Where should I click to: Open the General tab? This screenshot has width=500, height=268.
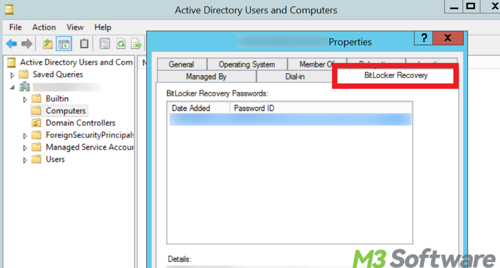(182, 64)
